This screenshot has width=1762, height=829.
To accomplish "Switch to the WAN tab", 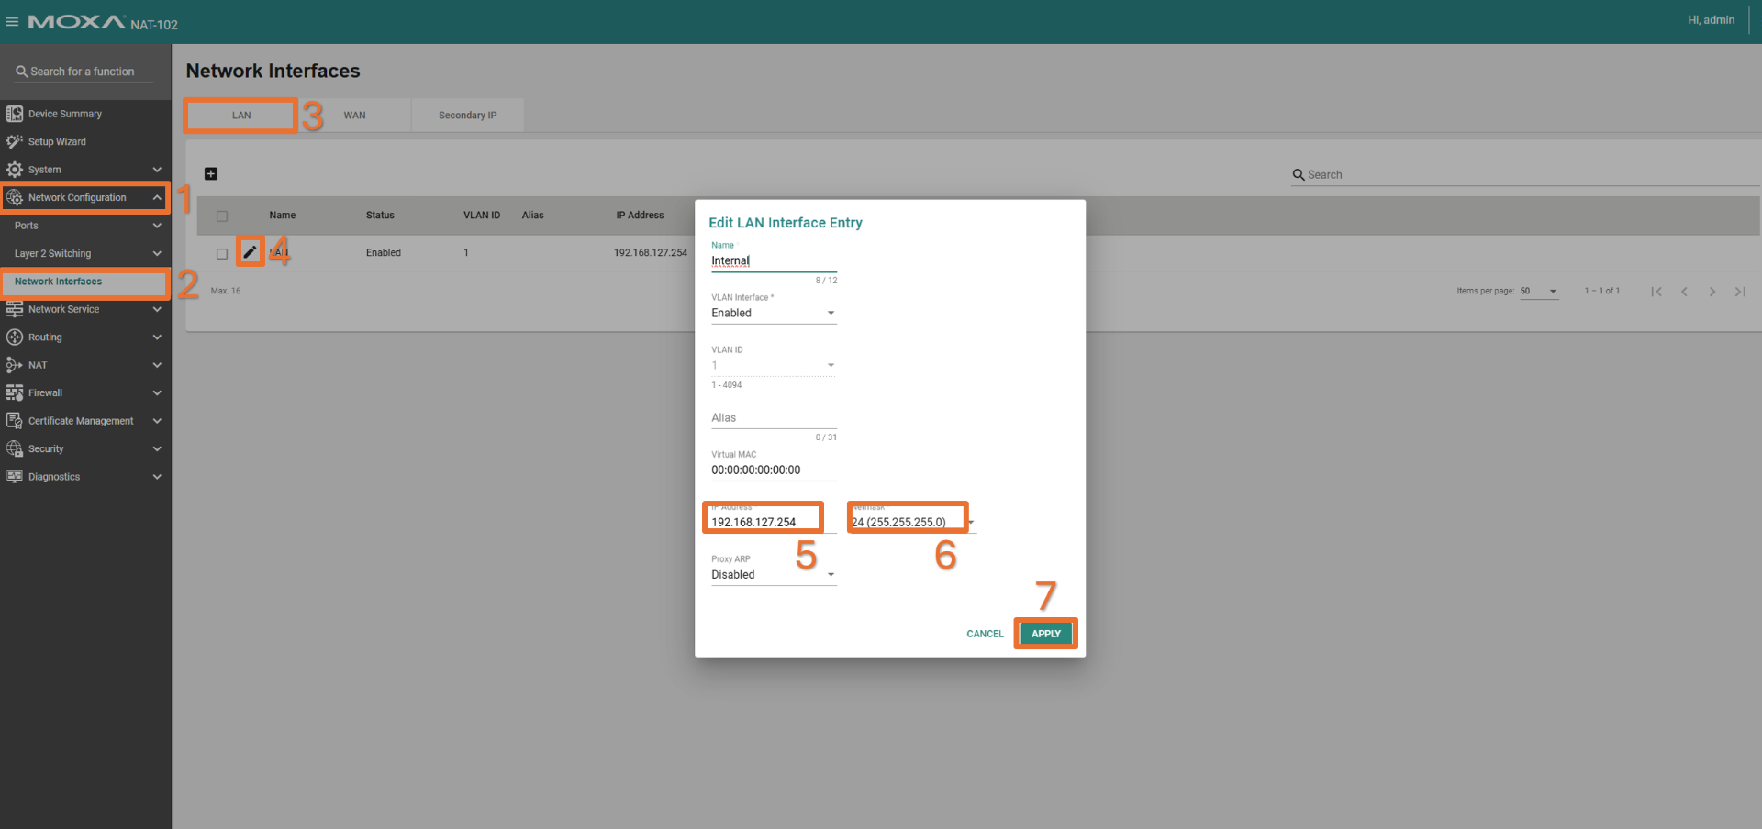I will (x=354, y=116).
